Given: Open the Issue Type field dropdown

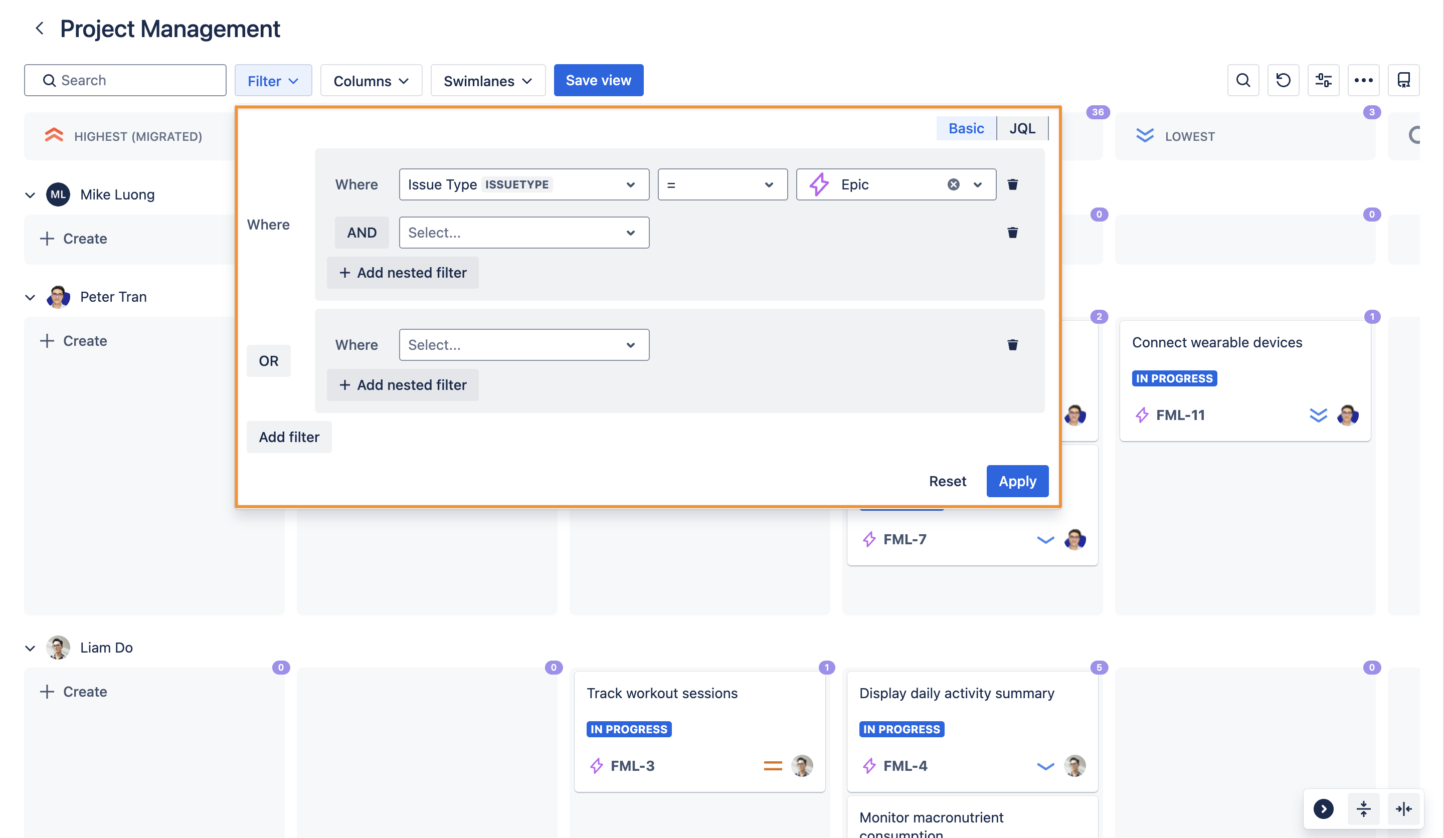Looking at the screenshot, I should tap(524, 184).
